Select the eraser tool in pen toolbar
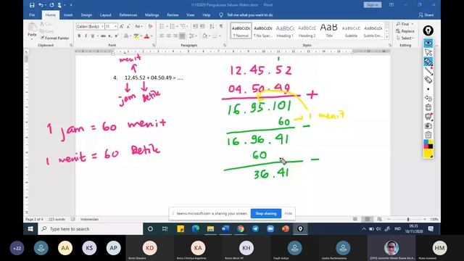The image size is (464, 261). [428, 80]
